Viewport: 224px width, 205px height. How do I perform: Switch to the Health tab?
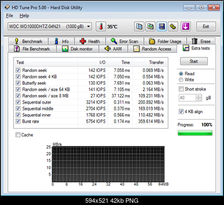point(90,41)
